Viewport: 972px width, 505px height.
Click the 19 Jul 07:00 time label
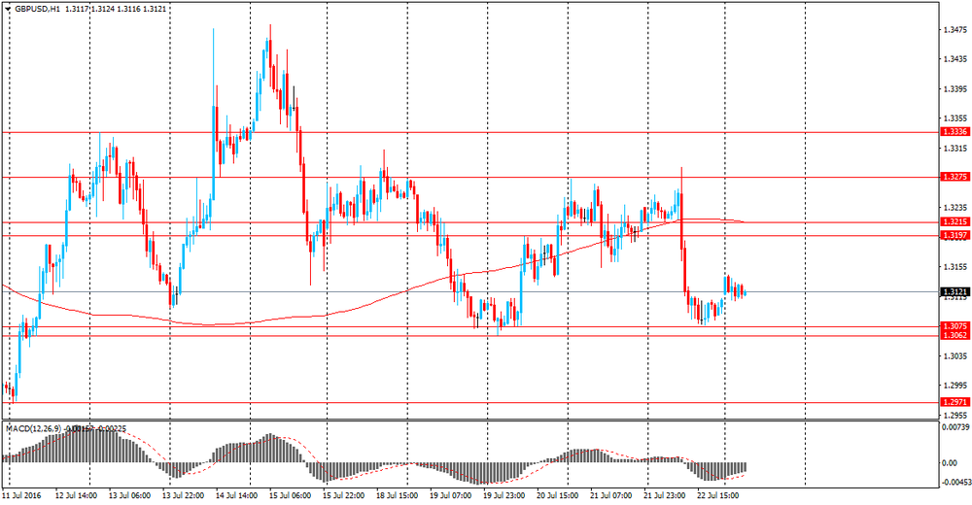[451, 495]
